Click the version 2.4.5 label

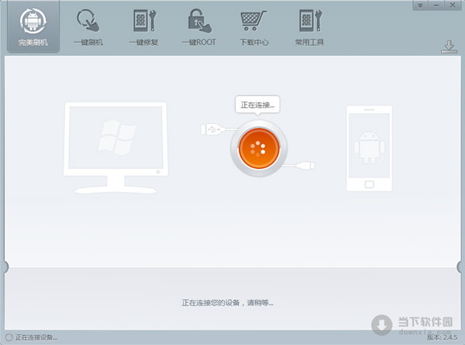click(442, 337)
